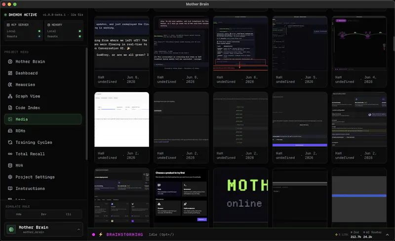Image resolution: width=395 pixels, height=241 pixels.
Task: Click the BRAINSTORMING mode label
Action: 125,235
